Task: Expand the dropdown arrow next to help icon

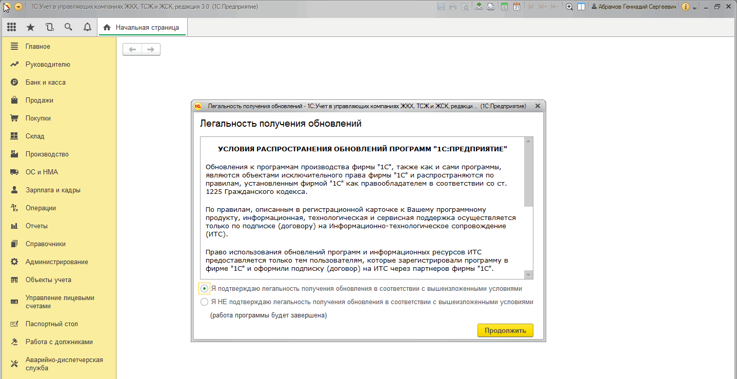Action: pos(695,8)
